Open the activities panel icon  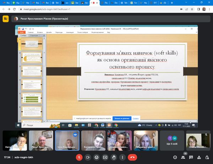(x=200, y=157)
